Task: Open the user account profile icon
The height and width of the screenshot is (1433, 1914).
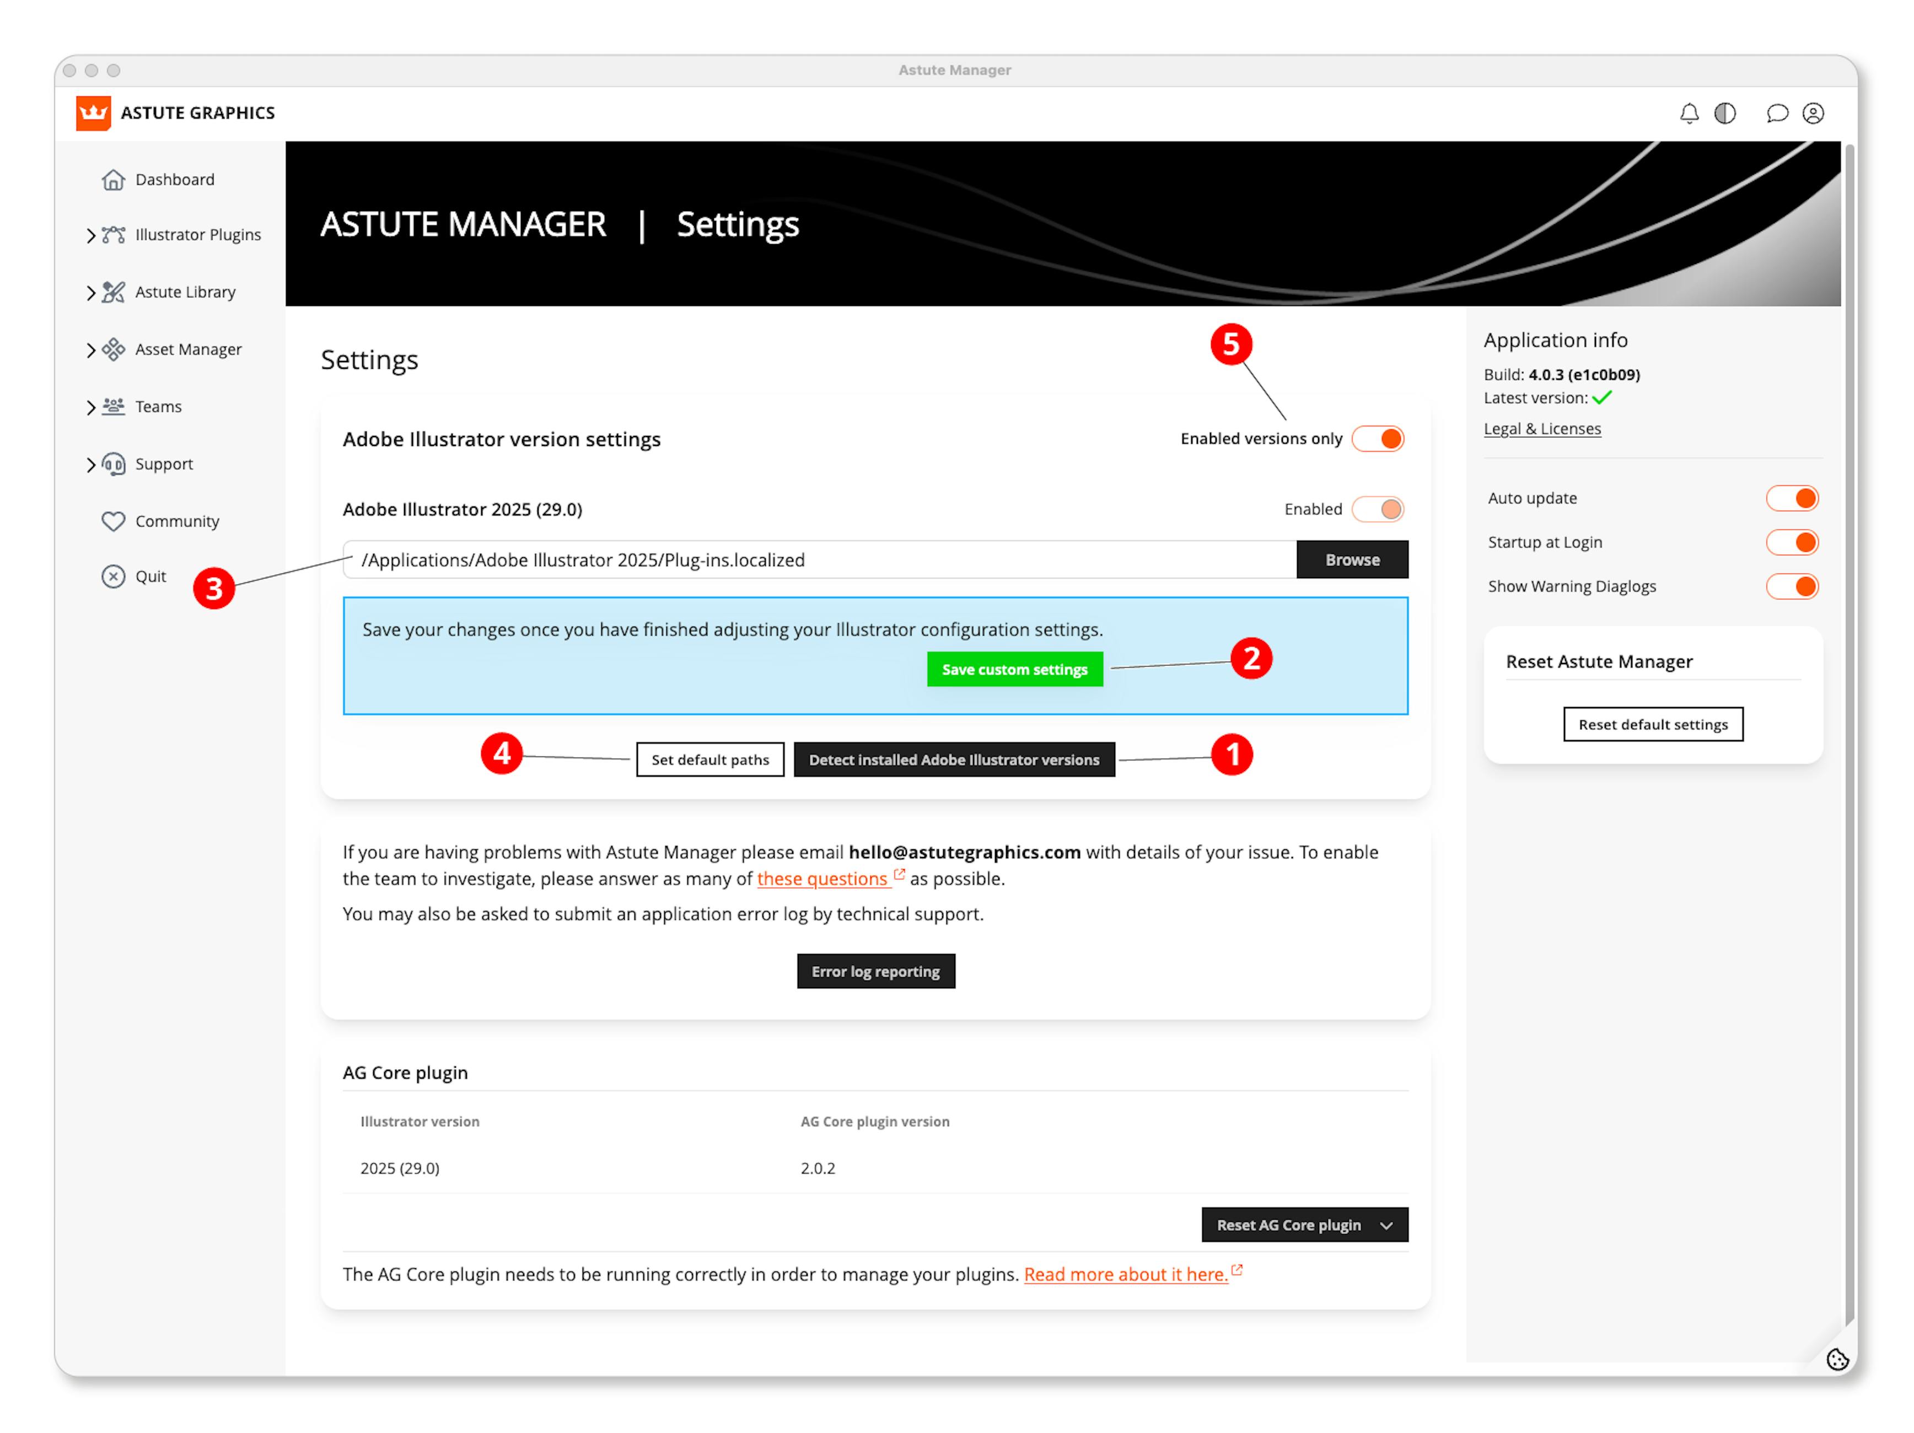Action: [1814, 114]
